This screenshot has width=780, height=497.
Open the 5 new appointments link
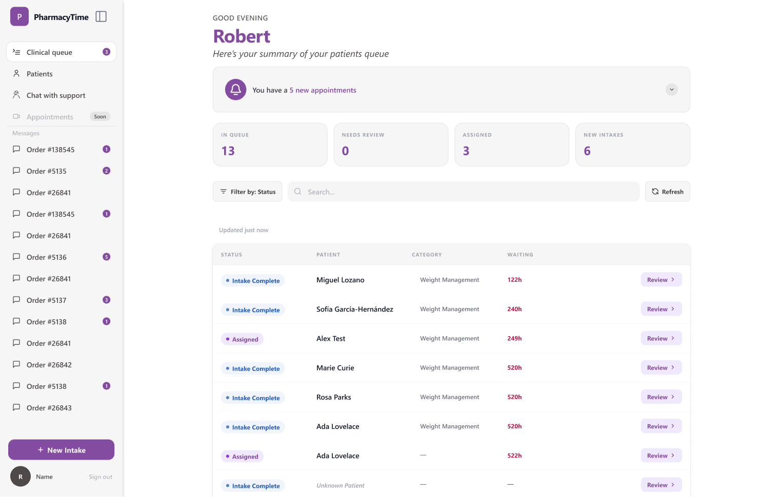(323, 90)
